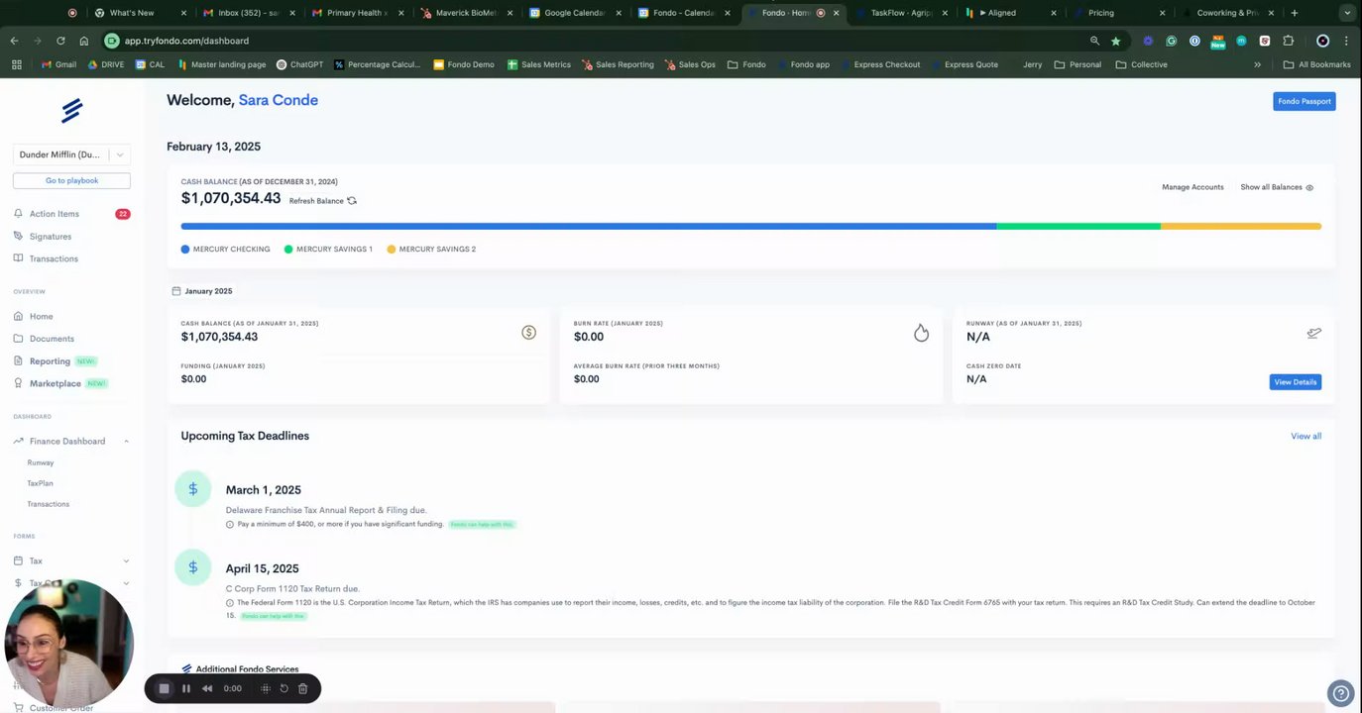Toggle Show all Balances eye icon
Image resolution: width=1362 pixels, height=713 pixels.
point(1308,187)
